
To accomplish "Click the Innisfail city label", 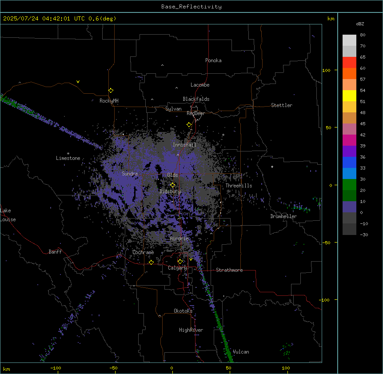I will [184, 145].
